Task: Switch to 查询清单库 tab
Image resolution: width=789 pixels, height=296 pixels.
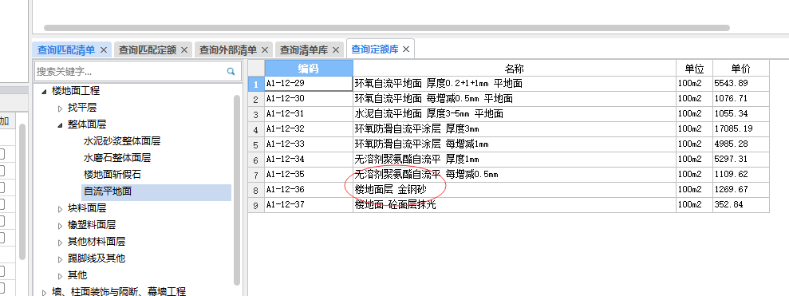Action: click(x=303, y=49)
